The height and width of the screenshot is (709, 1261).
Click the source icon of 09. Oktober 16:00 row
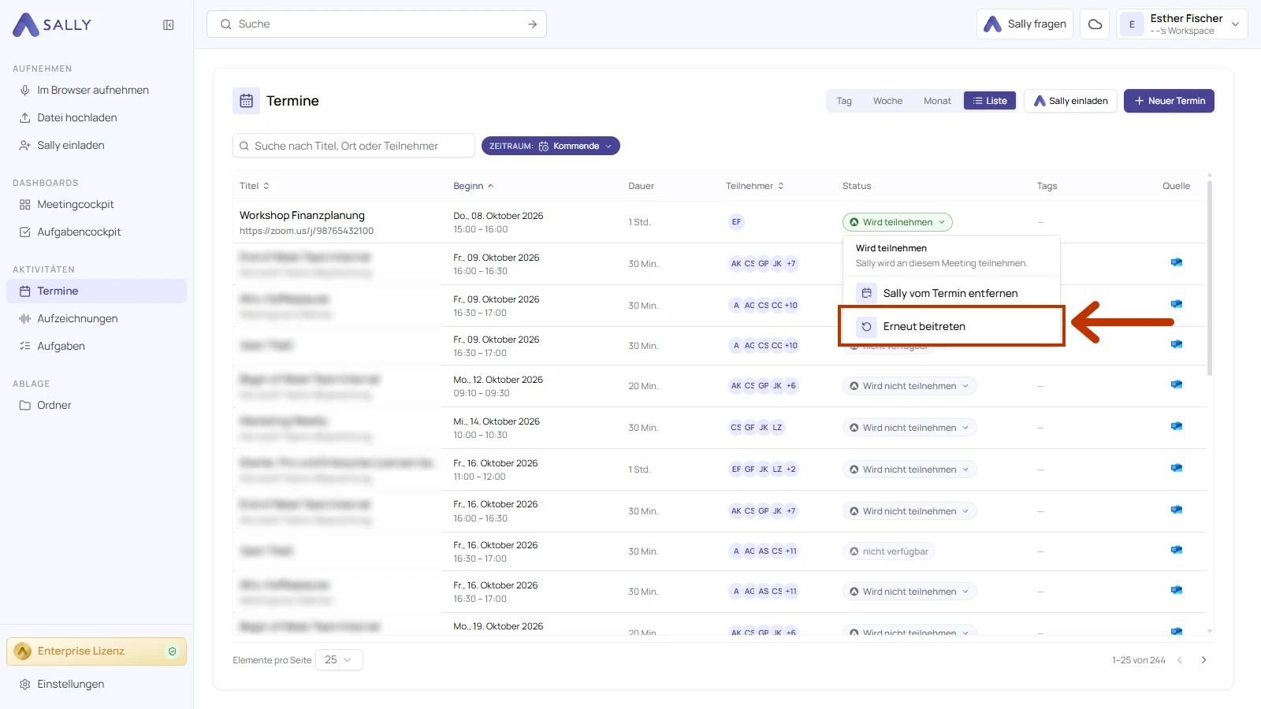[1176, 263]
